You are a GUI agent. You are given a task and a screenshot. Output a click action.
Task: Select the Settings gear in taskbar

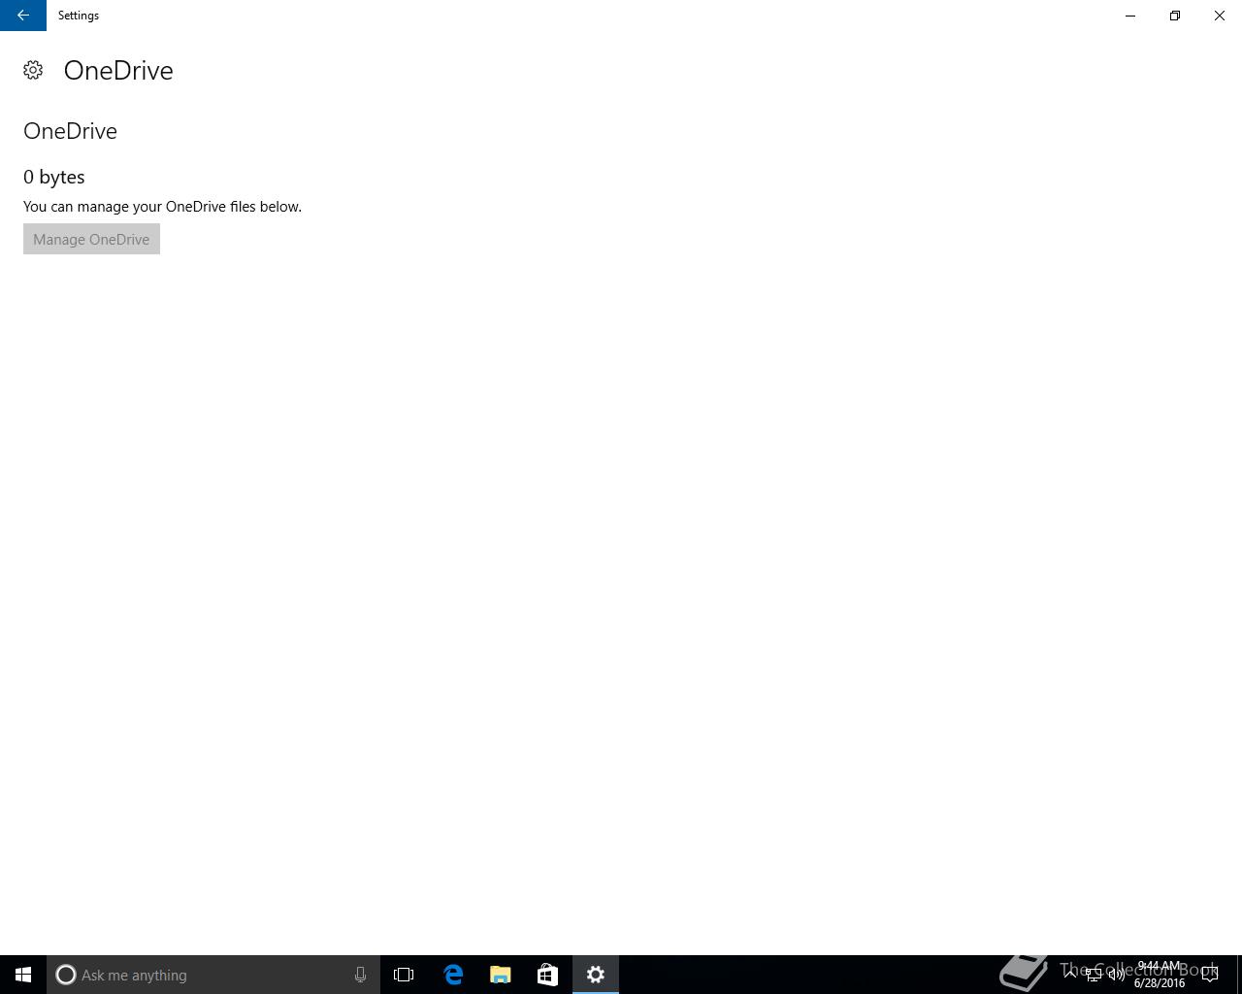[x=596, y=975]
